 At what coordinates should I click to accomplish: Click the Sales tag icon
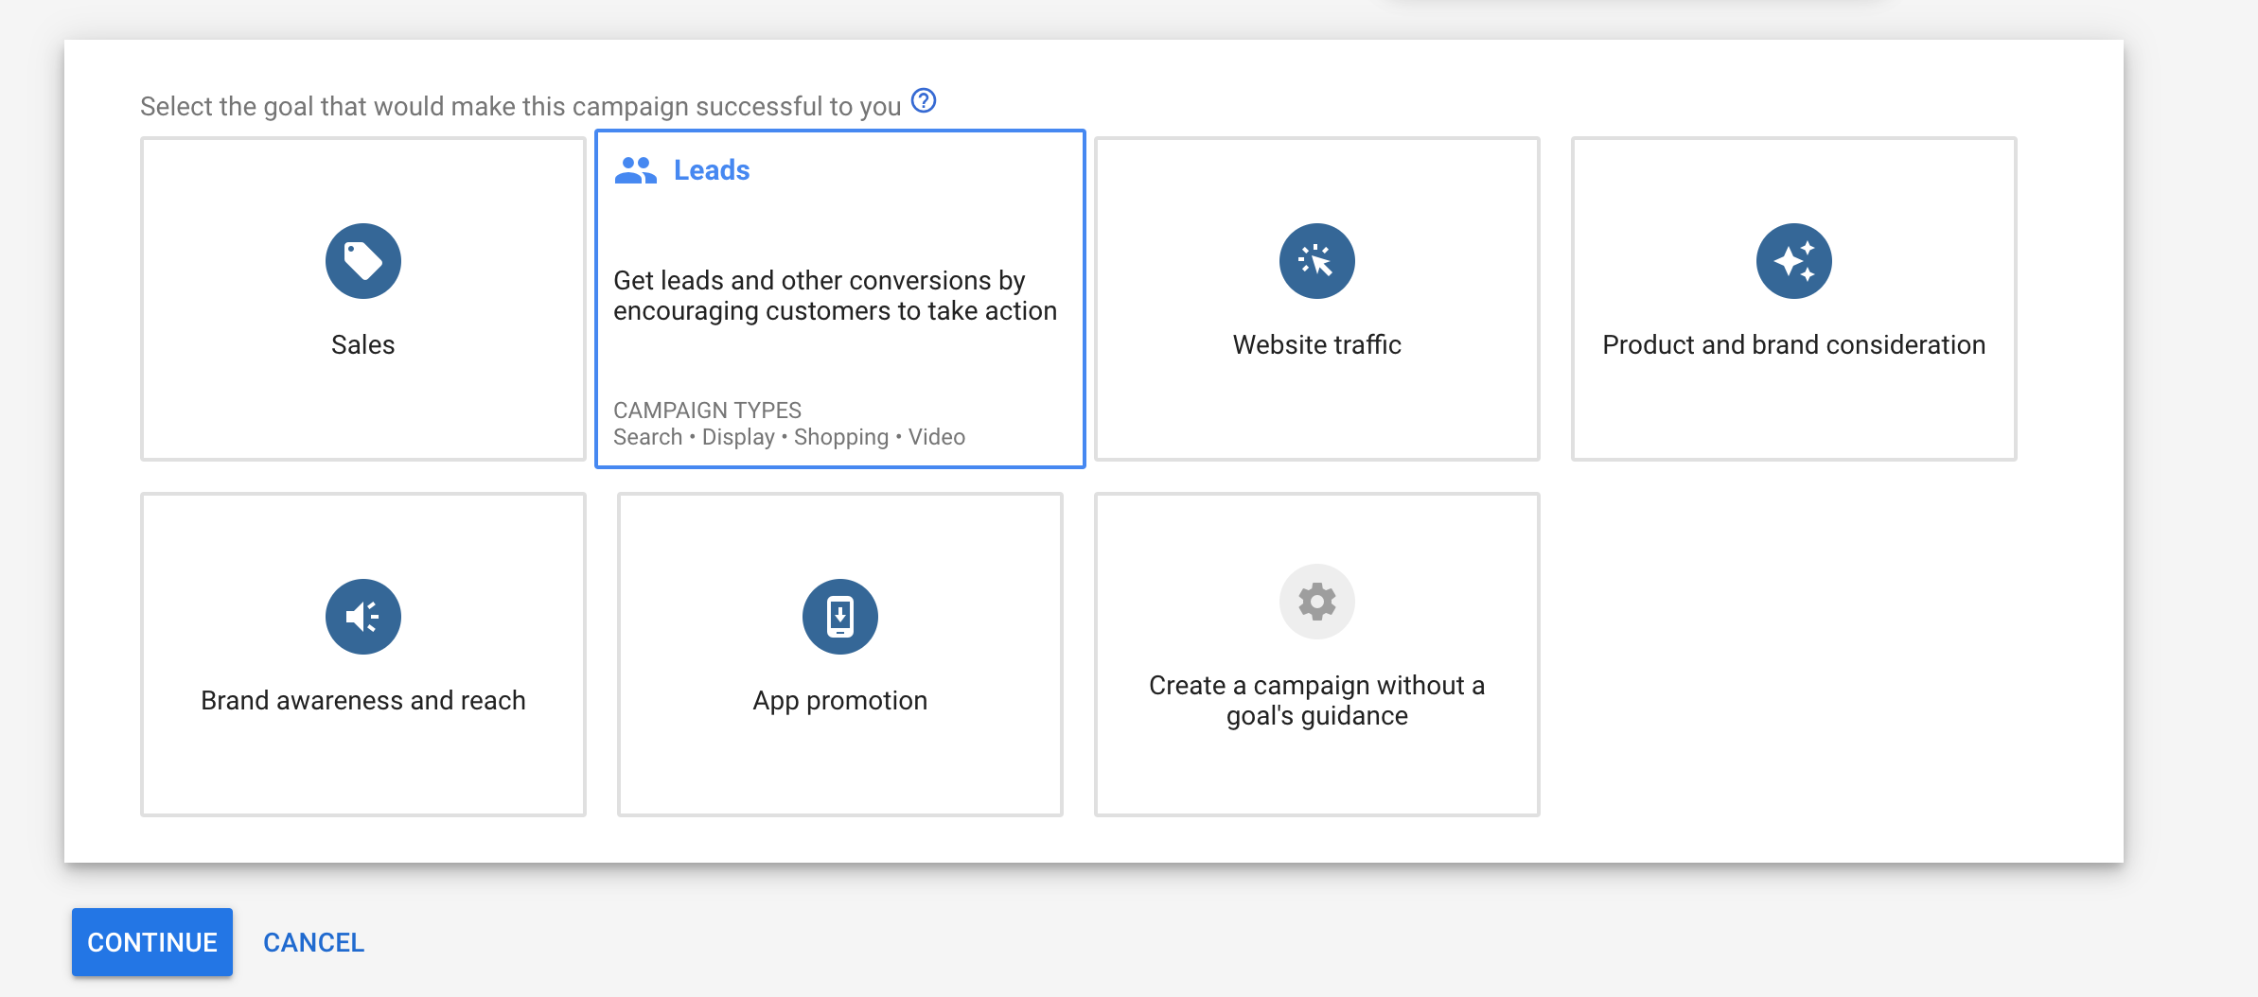363,261
